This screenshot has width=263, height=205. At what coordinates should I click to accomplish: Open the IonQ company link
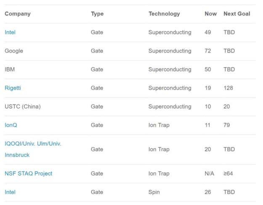coord(11,125)
